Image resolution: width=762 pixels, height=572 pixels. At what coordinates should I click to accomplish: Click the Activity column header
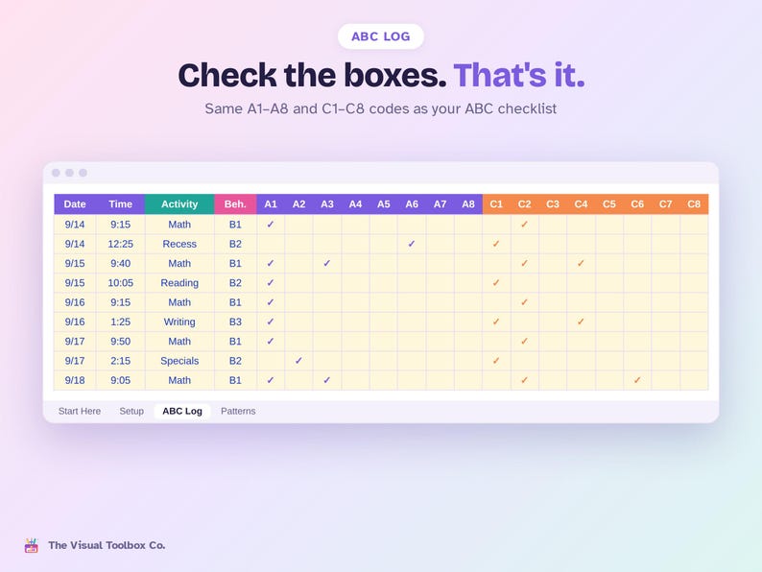pyautogui.click(x=179, y=204)
